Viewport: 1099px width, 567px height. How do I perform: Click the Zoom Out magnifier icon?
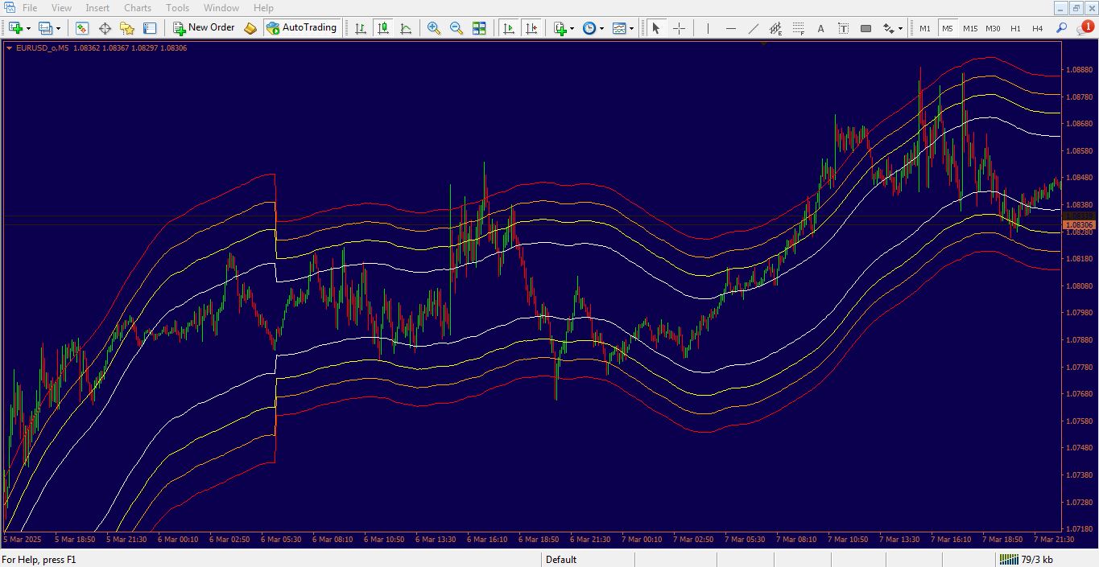point(457,28)
